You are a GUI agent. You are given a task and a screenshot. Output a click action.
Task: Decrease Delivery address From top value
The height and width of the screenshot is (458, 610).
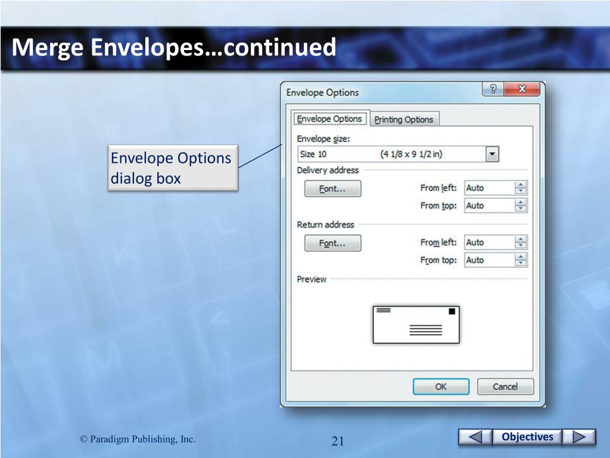521,209
